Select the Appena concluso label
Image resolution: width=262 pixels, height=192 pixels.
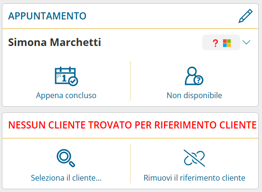[x=66, y=95]
